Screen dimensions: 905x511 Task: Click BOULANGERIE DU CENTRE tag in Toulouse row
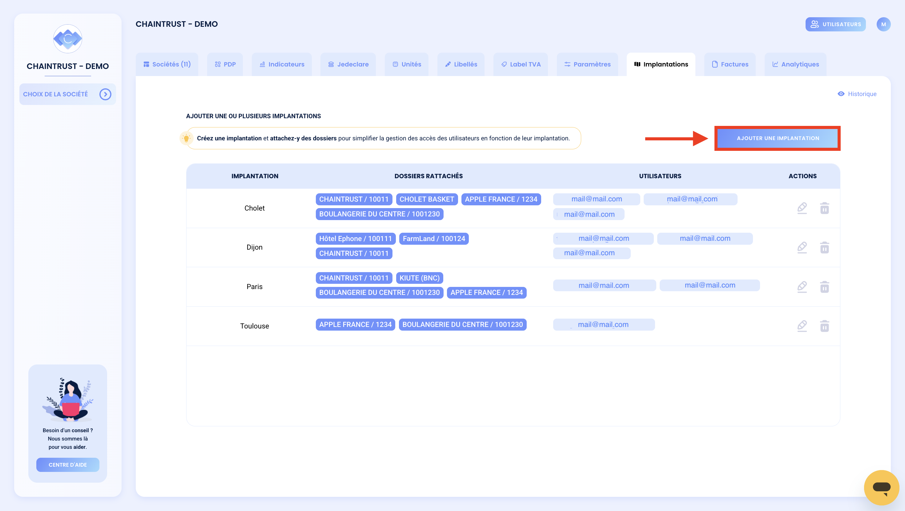(463, 324)
